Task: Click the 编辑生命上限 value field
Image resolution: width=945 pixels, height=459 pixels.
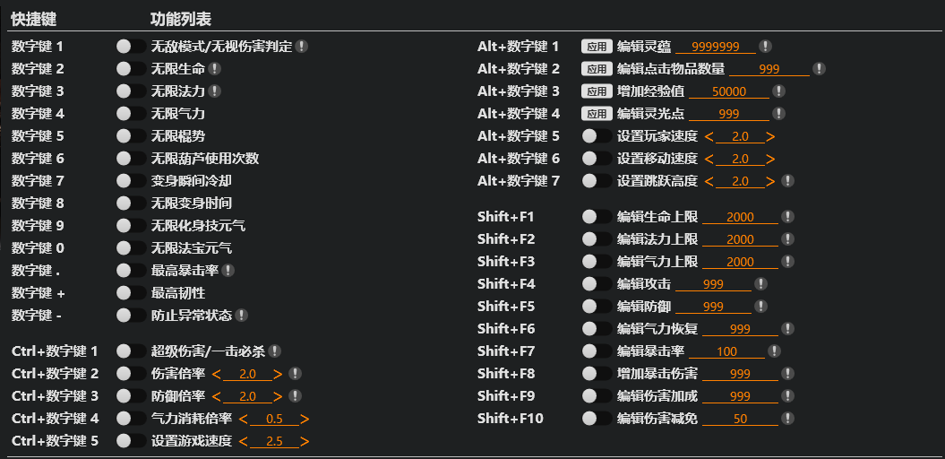Action: point(740,217)
